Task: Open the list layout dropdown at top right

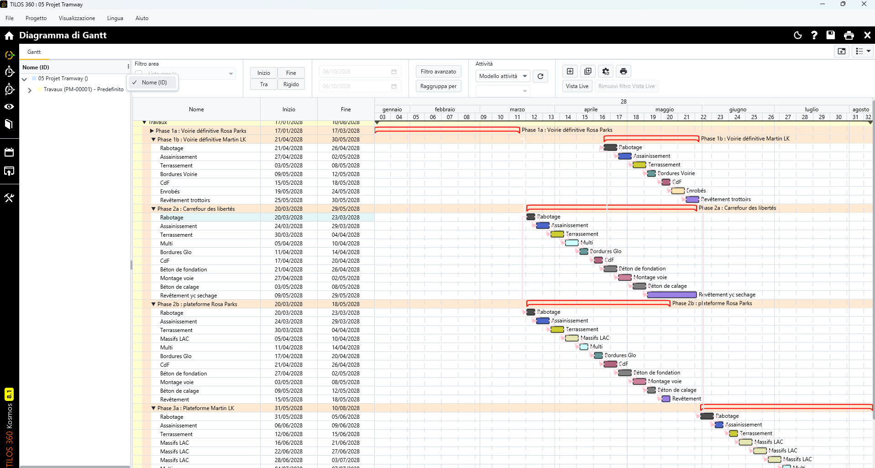Action: click(x=863, y=51)
